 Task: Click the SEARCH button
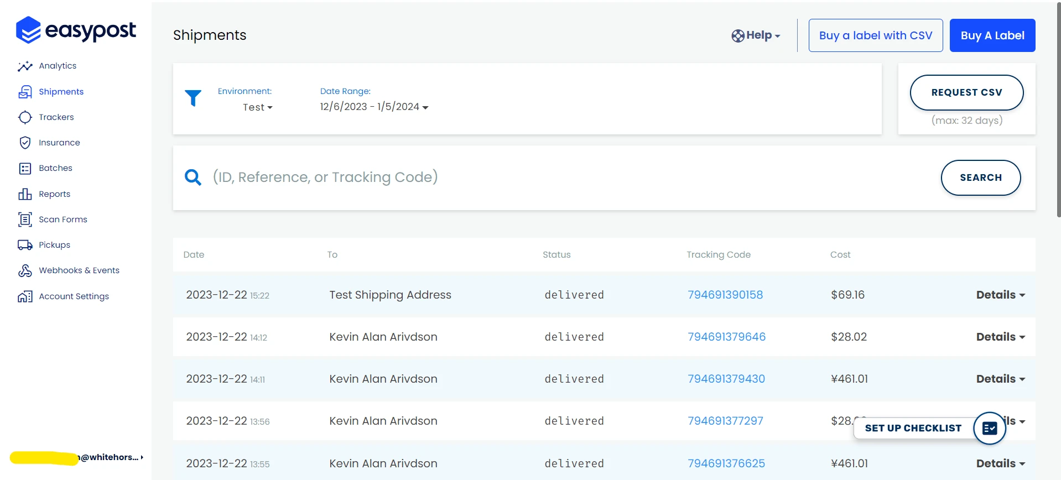981,178
